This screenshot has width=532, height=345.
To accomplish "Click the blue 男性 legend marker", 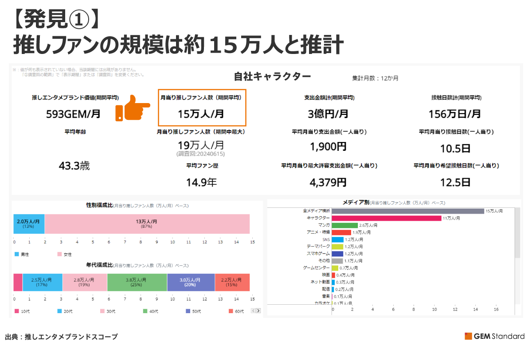I will point(17,255).
